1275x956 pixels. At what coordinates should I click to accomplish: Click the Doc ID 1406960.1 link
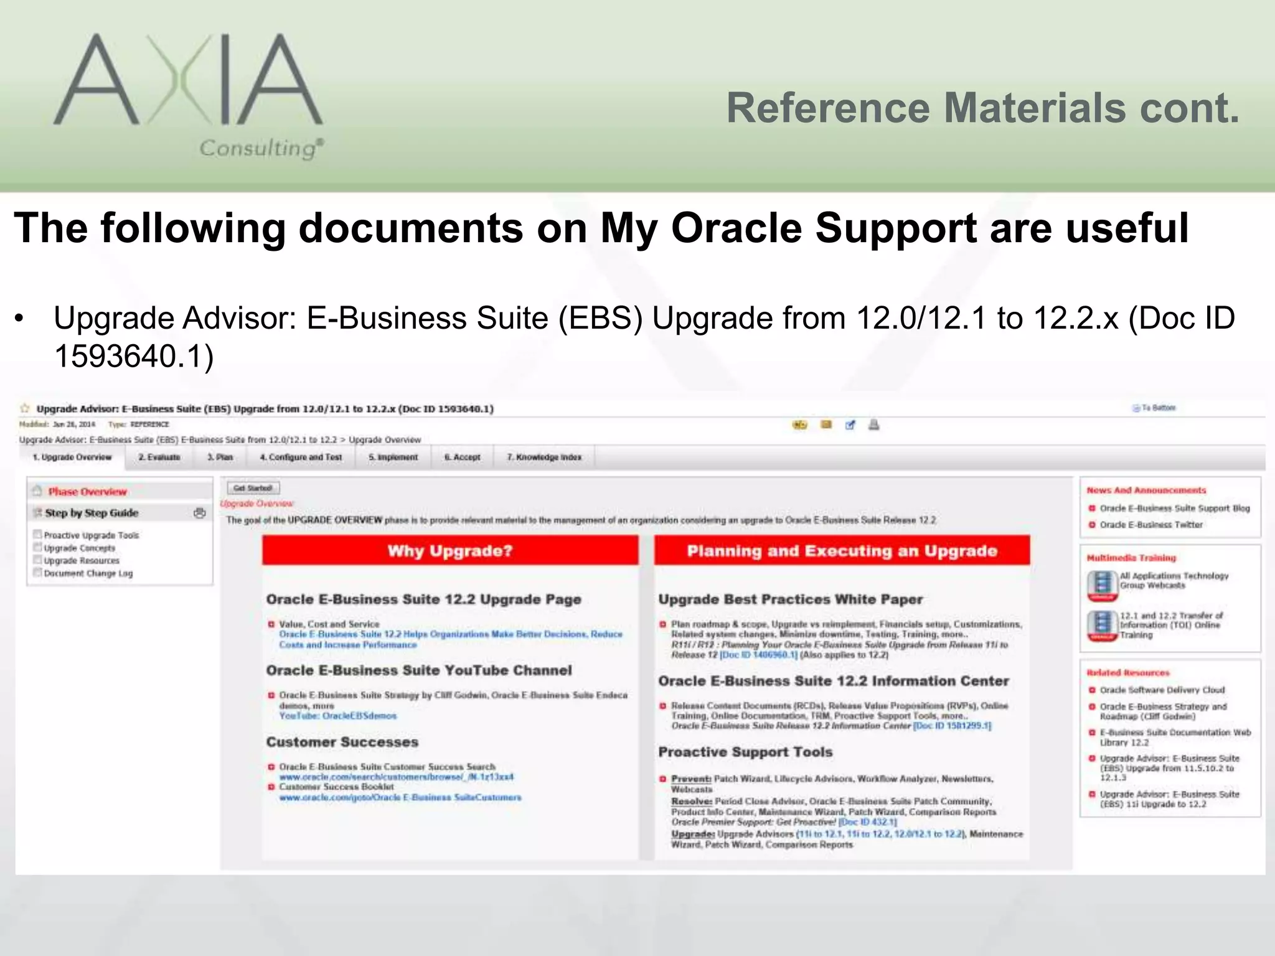pyautogui.click(x=758, y=655)
